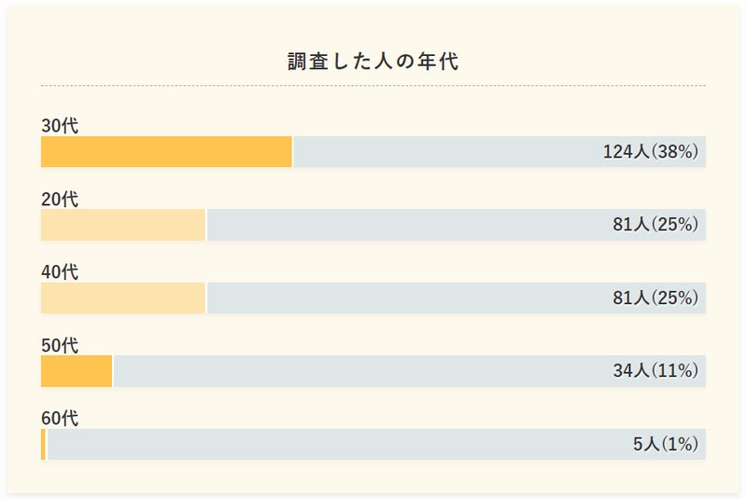Click the orange filled bar for 30代

tap(166, 151)
